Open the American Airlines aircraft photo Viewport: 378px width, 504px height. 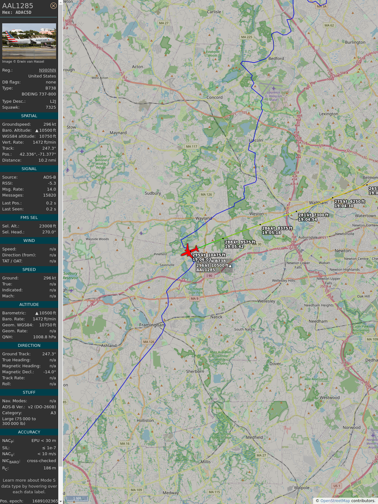(x=29, y=41)
